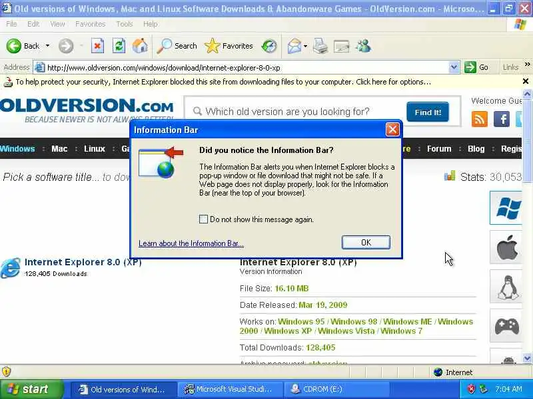Open the Tools menu

pyautogui.click(x=125, y=24)
